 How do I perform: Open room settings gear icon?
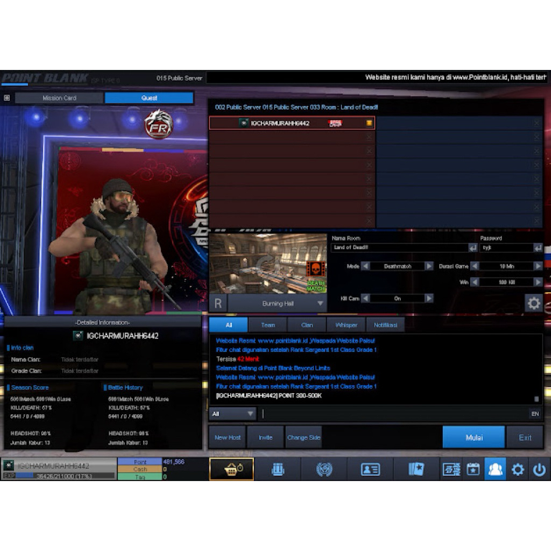[533, 303]
